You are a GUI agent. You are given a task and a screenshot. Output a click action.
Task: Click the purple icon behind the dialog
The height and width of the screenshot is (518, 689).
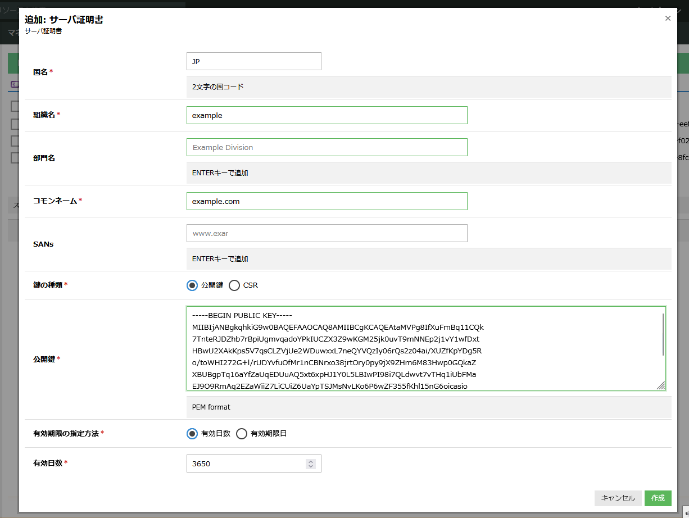pos(15,84)
